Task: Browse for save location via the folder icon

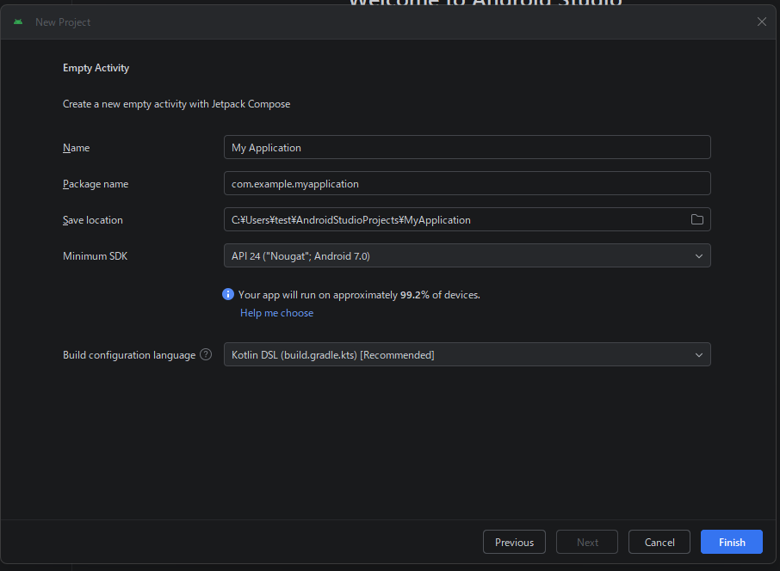Action: [697, 219]
